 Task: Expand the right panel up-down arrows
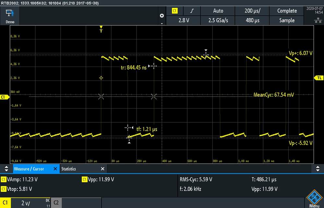pos(318,169)
